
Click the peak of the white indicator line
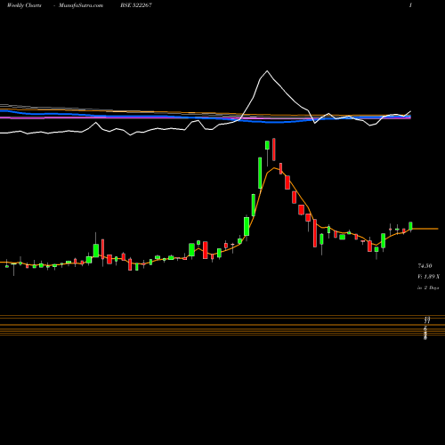click(x=267, y=71)
